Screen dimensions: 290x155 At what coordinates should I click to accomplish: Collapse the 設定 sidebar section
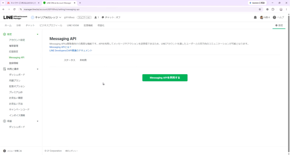click(x=38, y=34)
